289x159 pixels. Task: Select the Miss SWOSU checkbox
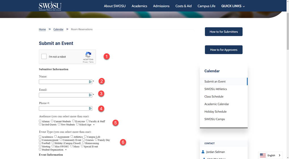click(x=53, y=146)
